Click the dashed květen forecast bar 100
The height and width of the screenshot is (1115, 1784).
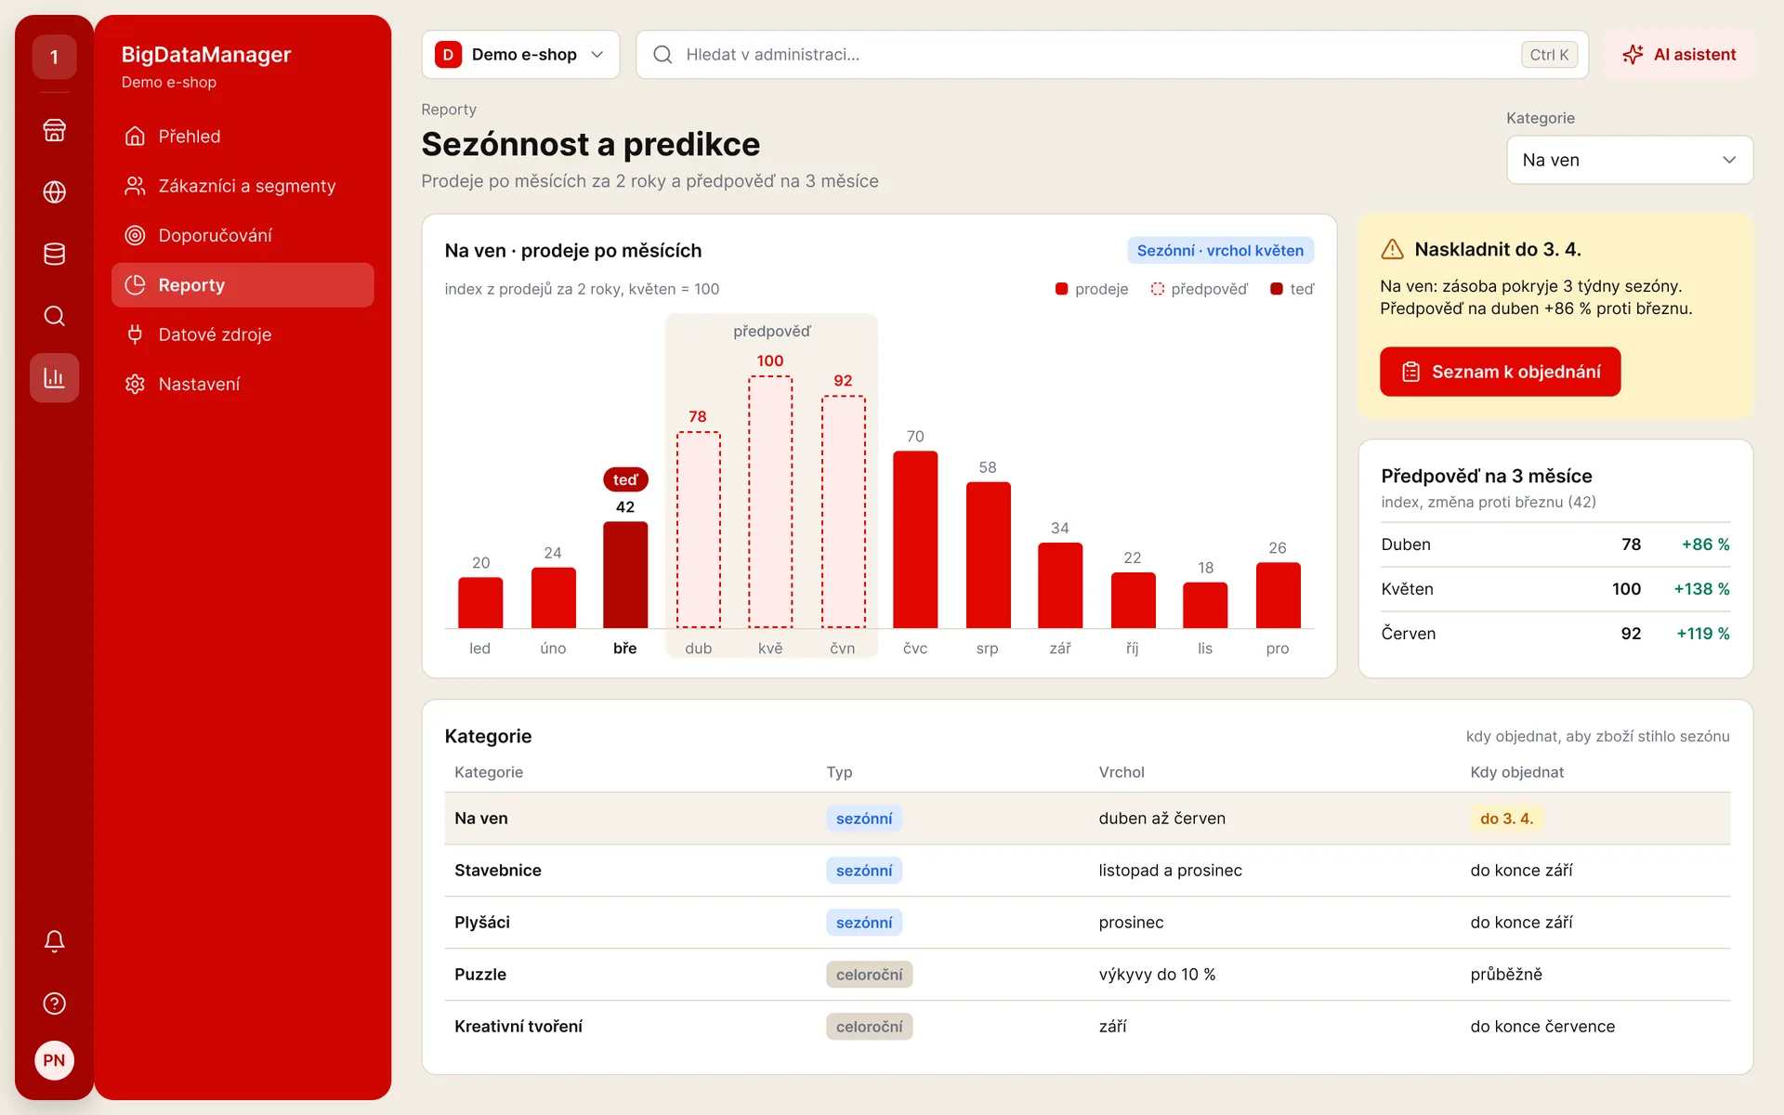(770, 503)
